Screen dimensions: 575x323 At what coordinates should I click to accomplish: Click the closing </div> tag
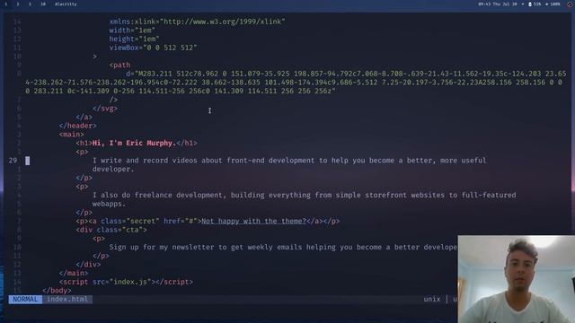[x=88, y=265]
